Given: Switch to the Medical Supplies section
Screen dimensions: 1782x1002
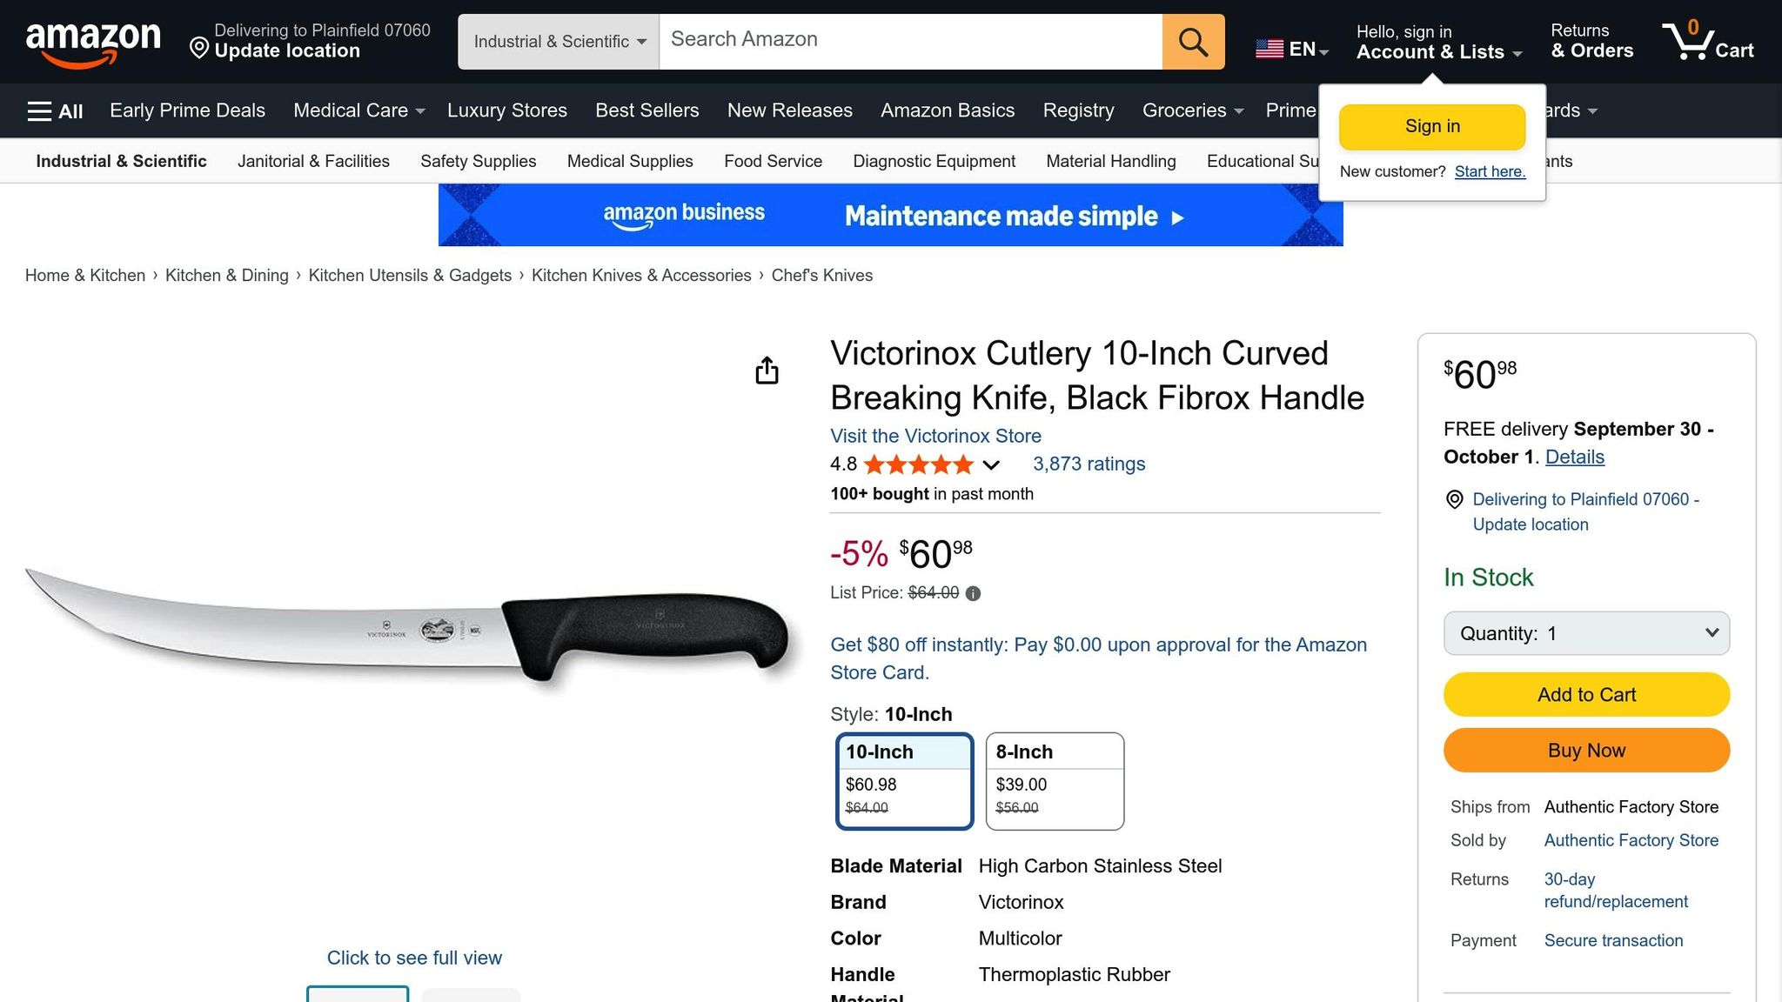Looking at the screenshot, I should (629, 161).
